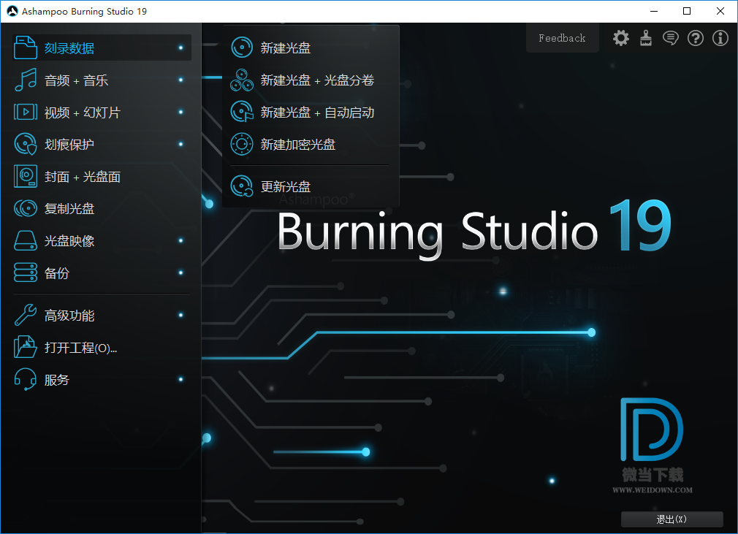Click the drive icon for 光盘映像

click(x=26, y=240)
